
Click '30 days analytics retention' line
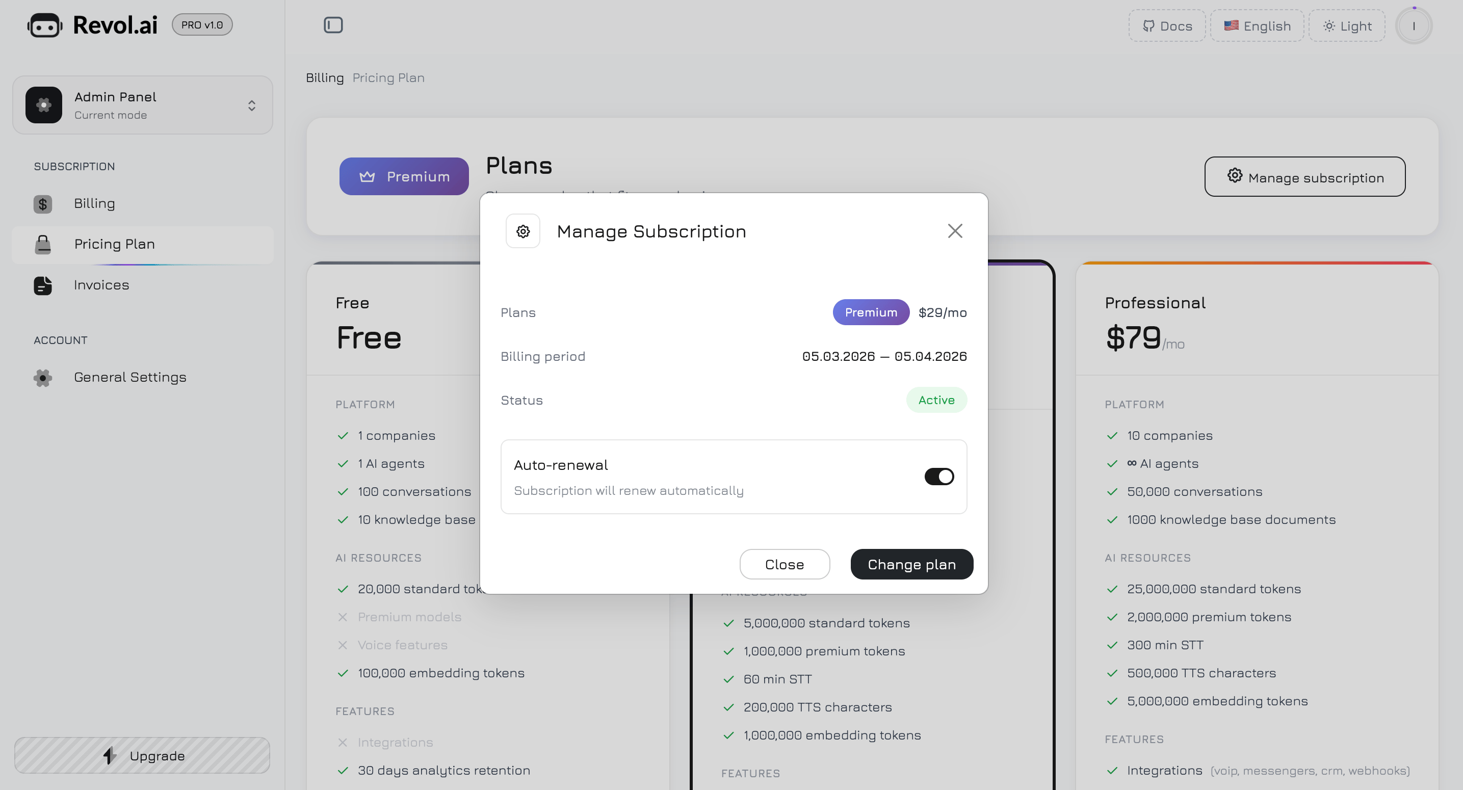point(443,771)
